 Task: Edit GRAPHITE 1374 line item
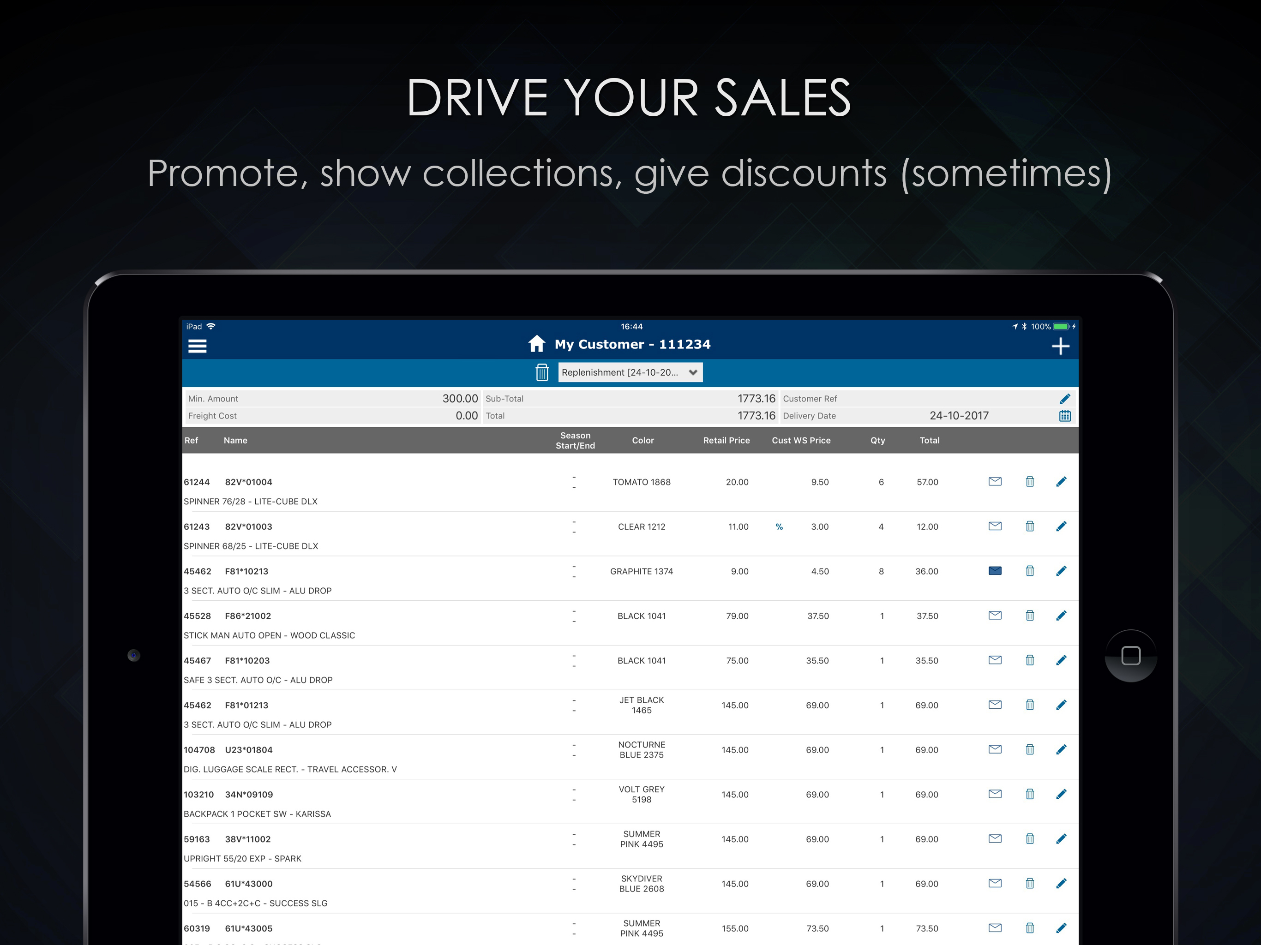1061,570
